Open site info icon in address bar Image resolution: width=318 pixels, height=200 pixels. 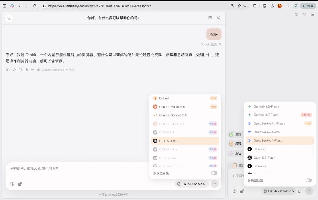tap(44, 6)
